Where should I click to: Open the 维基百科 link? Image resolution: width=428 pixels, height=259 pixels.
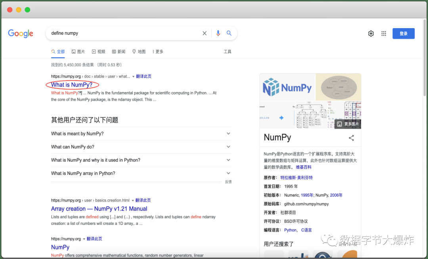(x=304, y=167)
